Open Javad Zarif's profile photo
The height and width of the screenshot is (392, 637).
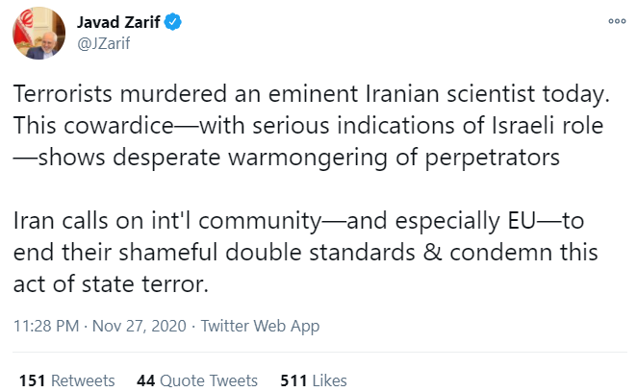click(x=36, y=37)
